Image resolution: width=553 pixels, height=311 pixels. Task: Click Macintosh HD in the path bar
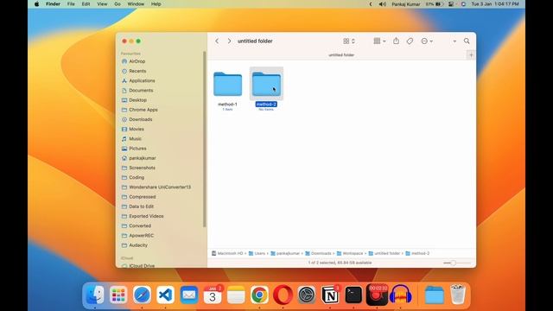227,253
